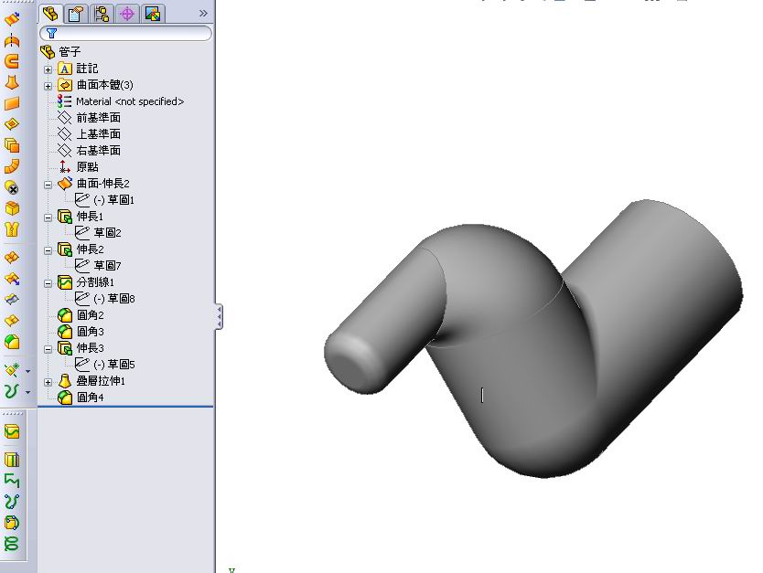Collapse the 曲面-伸長2 feature
Screen dimensions: 763x573
coord(48,185)
